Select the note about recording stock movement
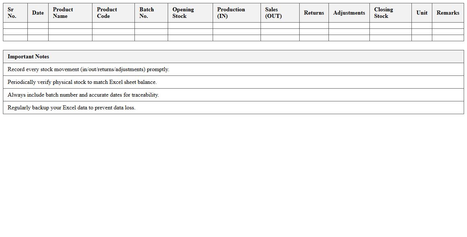 pos(88,69)
